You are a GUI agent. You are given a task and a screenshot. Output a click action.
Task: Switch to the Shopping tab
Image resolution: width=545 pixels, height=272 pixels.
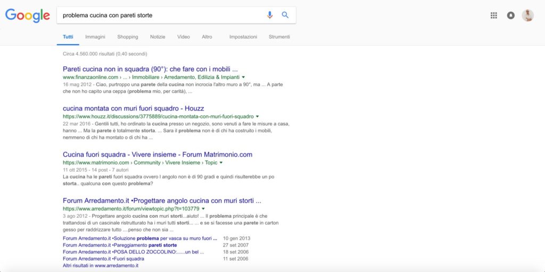128,37
